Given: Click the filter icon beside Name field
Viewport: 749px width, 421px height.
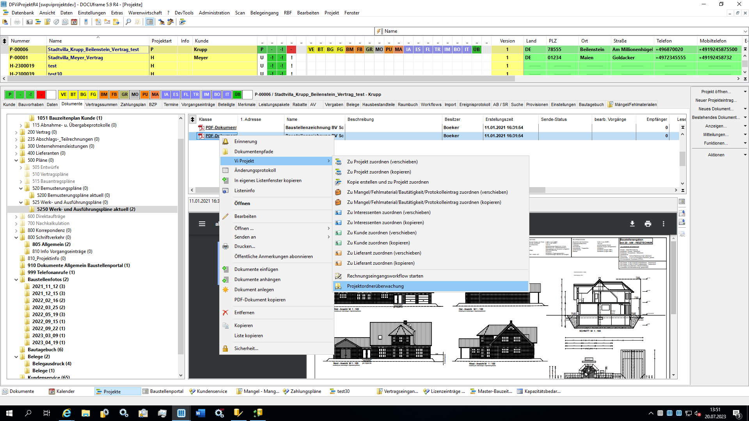Looking at the screenshot, I should [x=379, y=31].
